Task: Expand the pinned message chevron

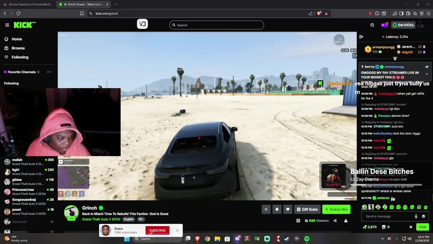Action: coord(427,74)
